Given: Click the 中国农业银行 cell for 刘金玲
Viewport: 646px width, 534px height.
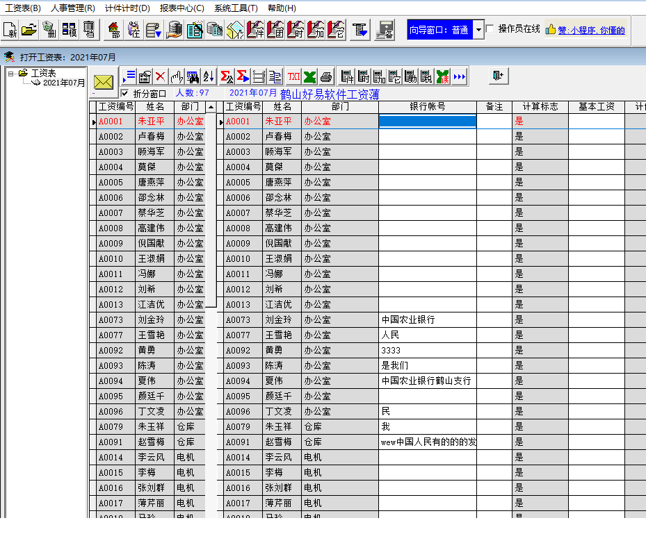Looking at the screenshot, I should coord(428,320).
